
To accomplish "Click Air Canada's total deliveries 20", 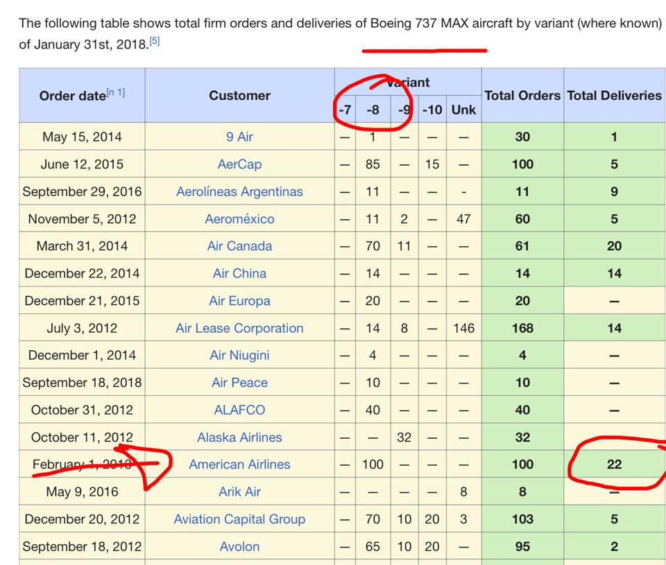I will 614,246.
